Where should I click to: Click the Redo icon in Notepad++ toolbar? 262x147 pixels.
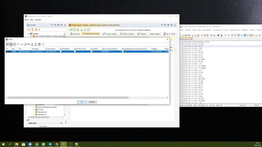point(215,36)
